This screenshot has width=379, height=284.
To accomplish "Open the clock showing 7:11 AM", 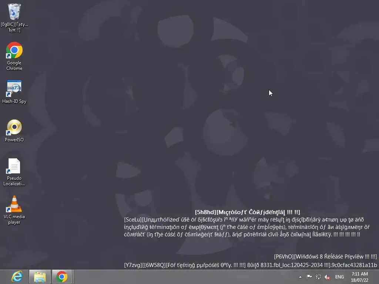I will tap(360, 277).
